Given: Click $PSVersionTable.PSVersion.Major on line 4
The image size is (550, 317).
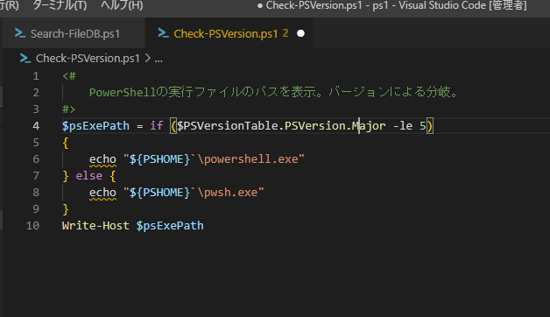Looking at the screenshot, I should click(x=281, y=126).
